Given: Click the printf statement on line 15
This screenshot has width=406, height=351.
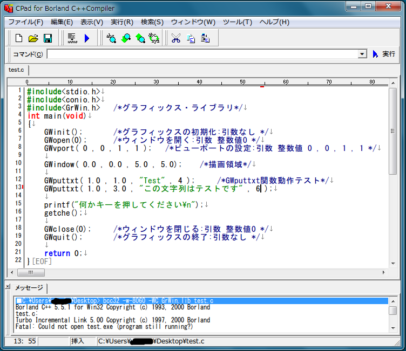Looking at the screenshot, I should click(x=124, y=205).
